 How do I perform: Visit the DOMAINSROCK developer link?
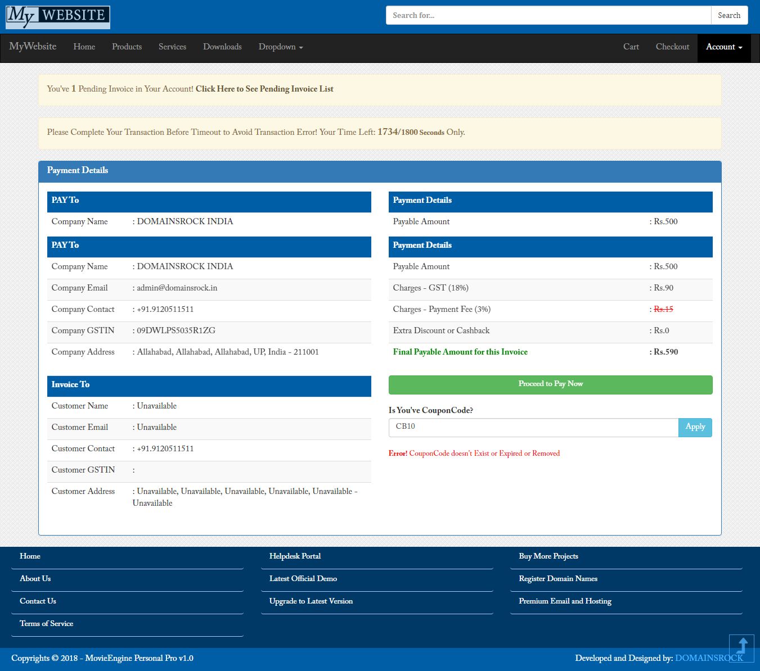[x=701, y=658]
